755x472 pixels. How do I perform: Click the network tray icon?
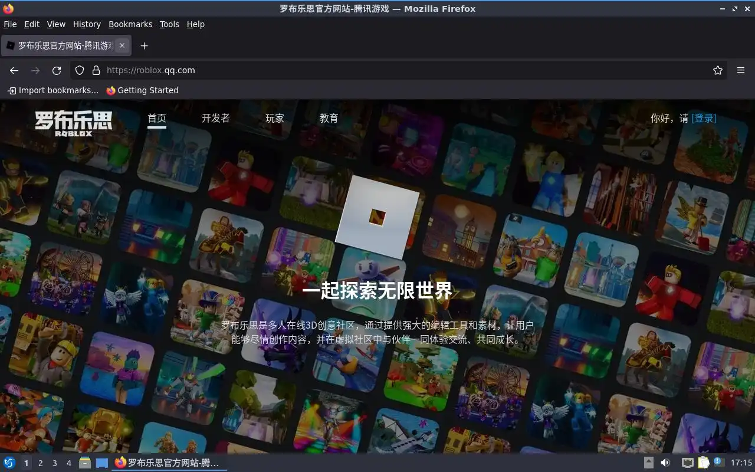pos(687,463)
